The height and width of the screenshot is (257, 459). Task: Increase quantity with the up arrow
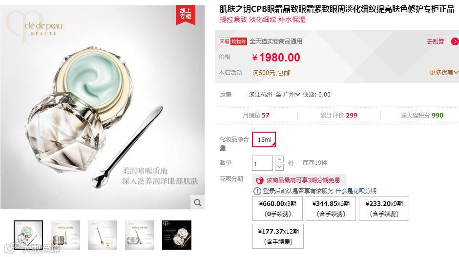[279, 159]
